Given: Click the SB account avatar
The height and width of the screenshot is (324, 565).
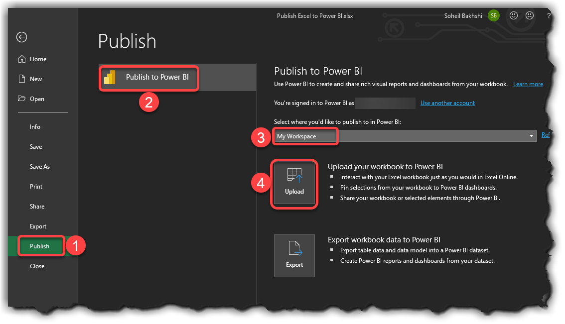Looking at the screenshot, I should (493, 15).
